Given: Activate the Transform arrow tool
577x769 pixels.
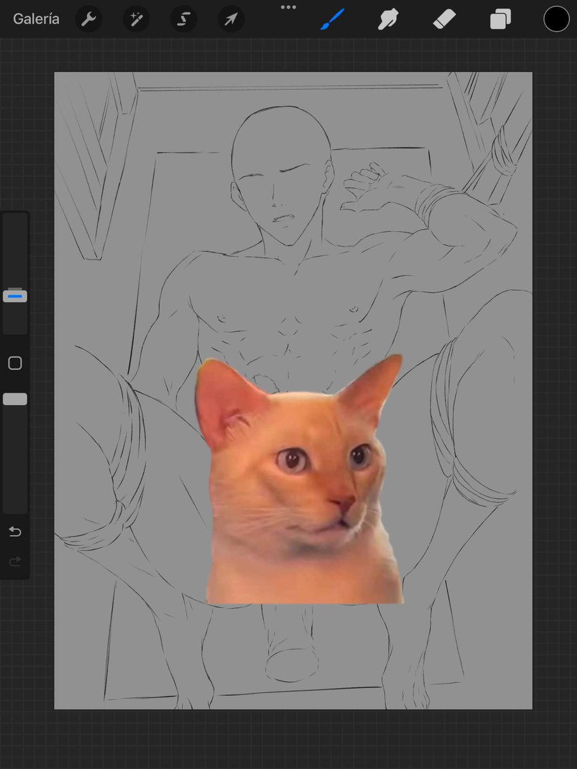Looking at the screenshot, I should pos(231,19).
